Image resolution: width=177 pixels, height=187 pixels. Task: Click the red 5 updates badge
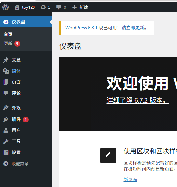[x=17, y=44]
